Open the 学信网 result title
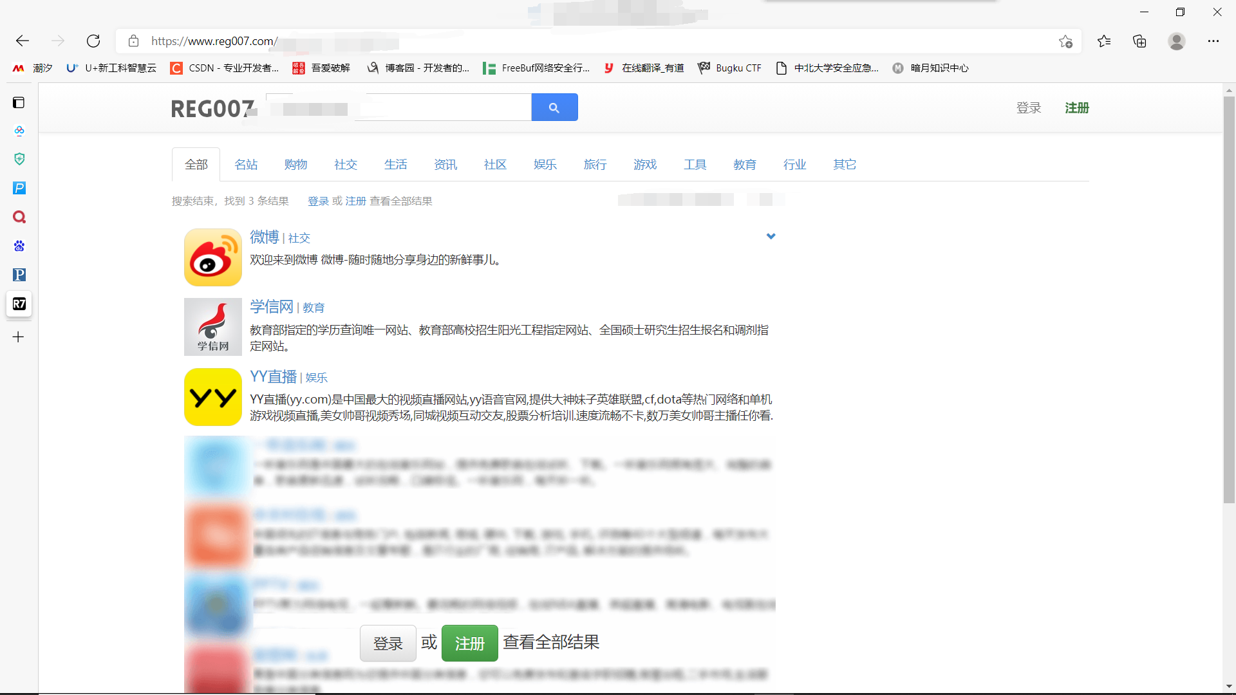The width and height of the screenshot is (1236, 695). pyautogui.click(x=272, y=307)
